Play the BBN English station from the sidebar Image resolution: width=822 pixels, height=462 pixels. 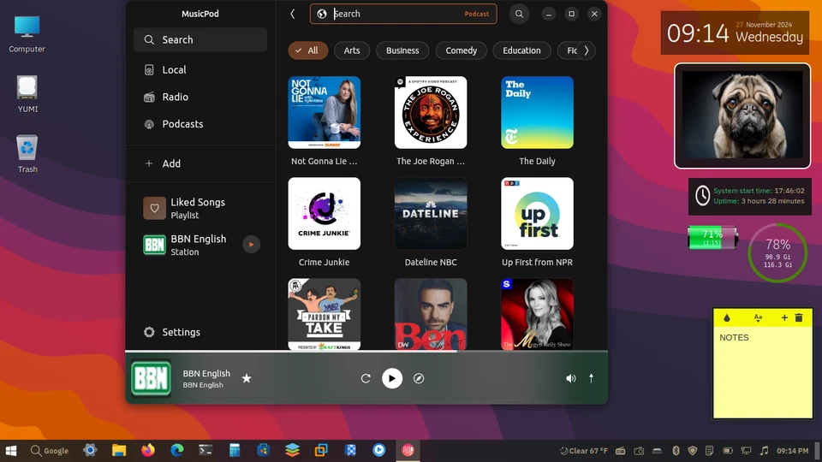tap(251, 245)
